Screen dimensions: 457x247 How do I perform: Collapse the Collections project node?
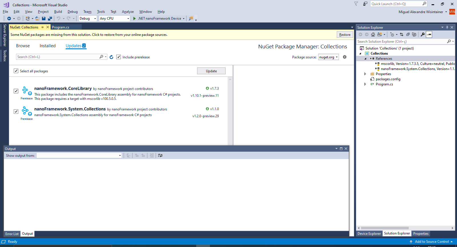[x=360, y=53]
